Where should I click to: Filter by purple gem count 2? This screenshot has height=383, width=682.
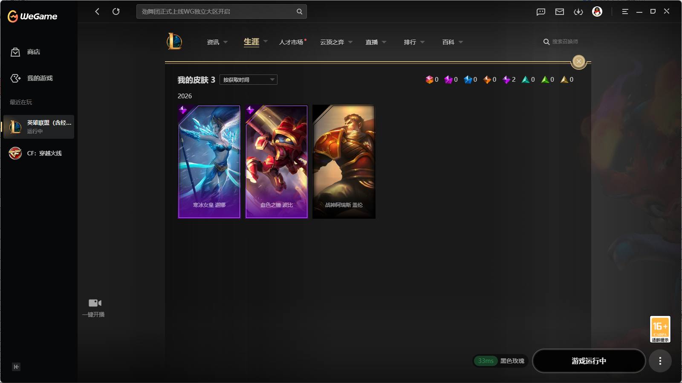[509, 80]
